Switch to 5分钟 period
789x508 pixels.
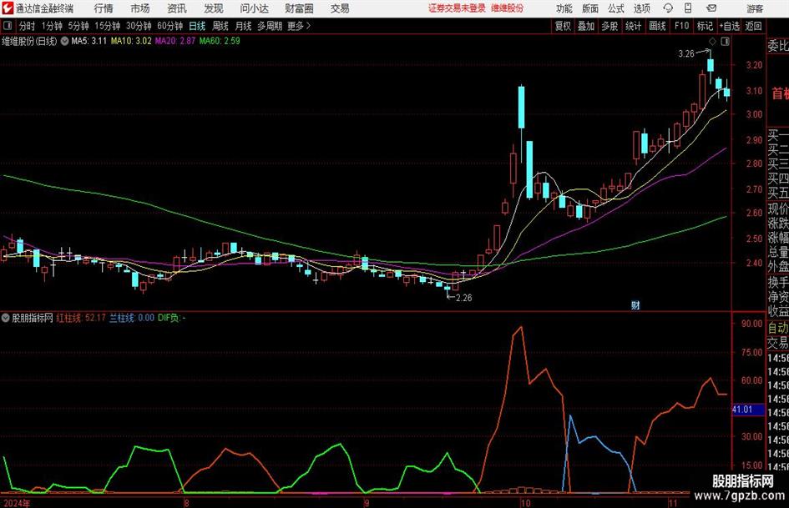(78, 26)
